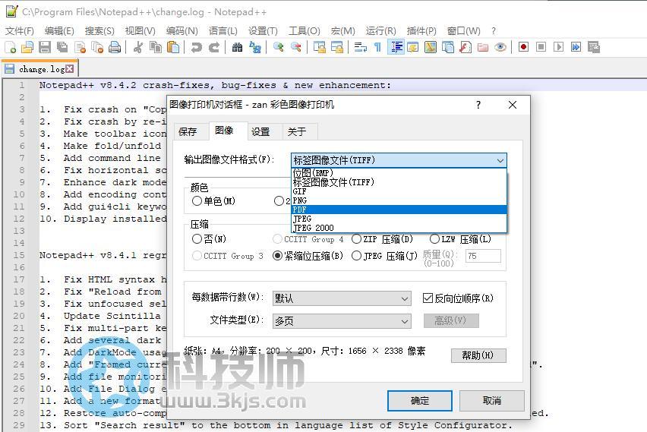Choose GIF from the format list
The width and height of the screenshot is (647, 432).
pyautogui.click(x=399, y=191)
